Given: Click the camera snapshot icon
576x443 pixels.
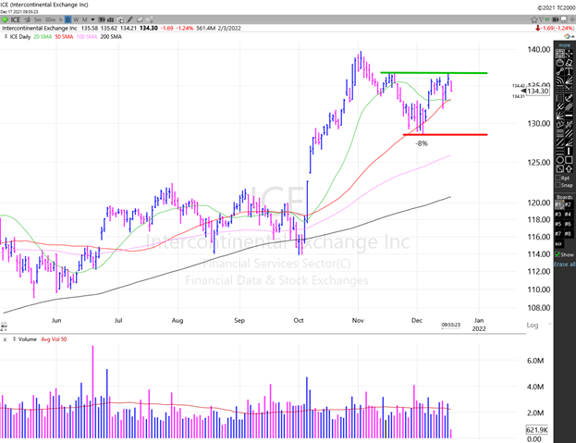Looking at the screenshot, I should pyautogui.click(x=120, y=19).
